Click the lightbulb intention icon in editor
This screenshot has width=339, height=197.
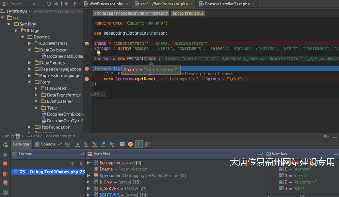(x=99, y=53)
